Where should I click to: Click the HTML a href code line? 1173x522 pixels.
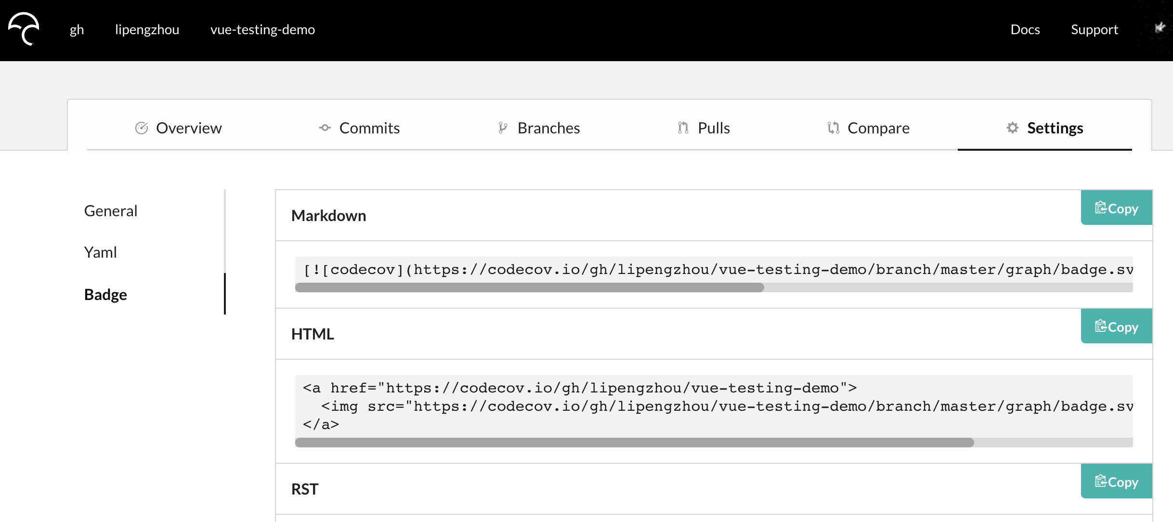pos(580,388)
